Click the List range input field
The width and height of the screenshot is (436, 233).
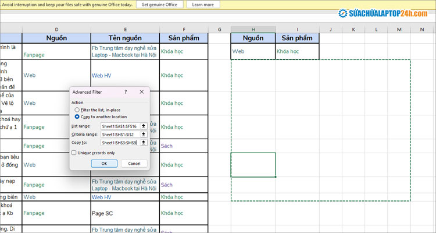119,126
